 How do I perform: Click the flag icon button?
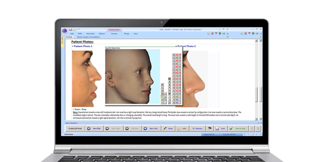pyautogui.click(x=210, y=128)
